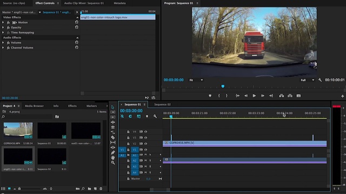
Task: Expand Volume effect properties
Action: pos(3,43)
